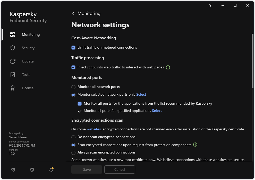This screenshot has width=255, height=180.
Task: Click the back chevron to return to Monitoring
Action: coord(73,13)
